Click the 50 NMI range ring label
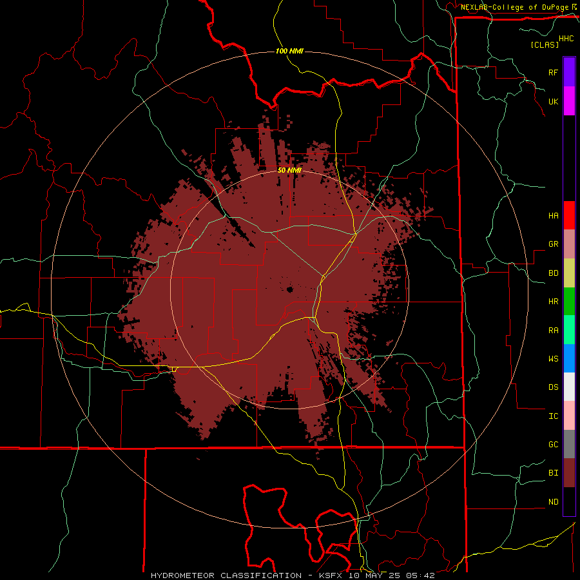Image resolution: width=580 pixels, height=580 pixels. point(289,170)
